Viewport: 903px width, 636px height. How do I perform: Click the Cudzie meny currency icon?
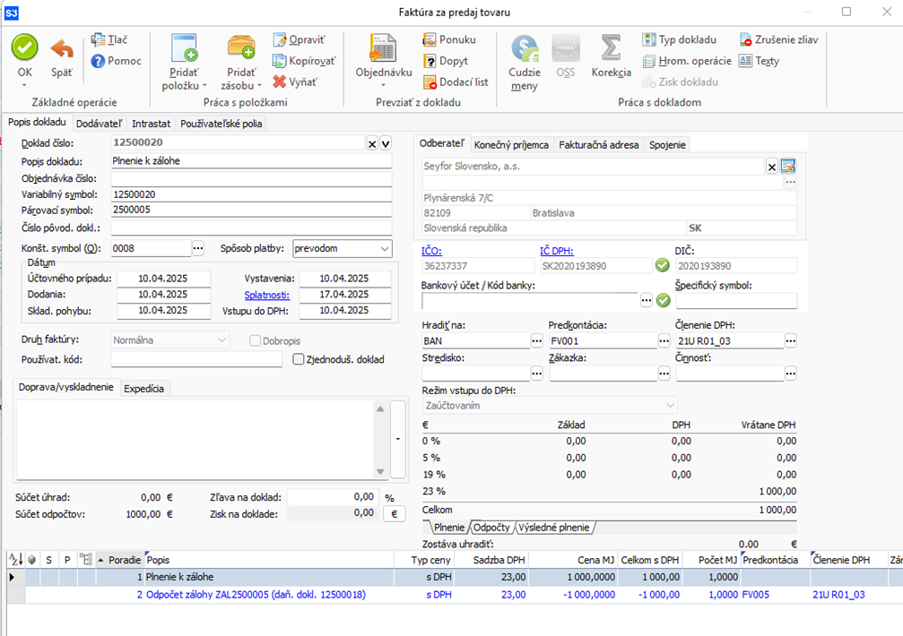(524, 47)
